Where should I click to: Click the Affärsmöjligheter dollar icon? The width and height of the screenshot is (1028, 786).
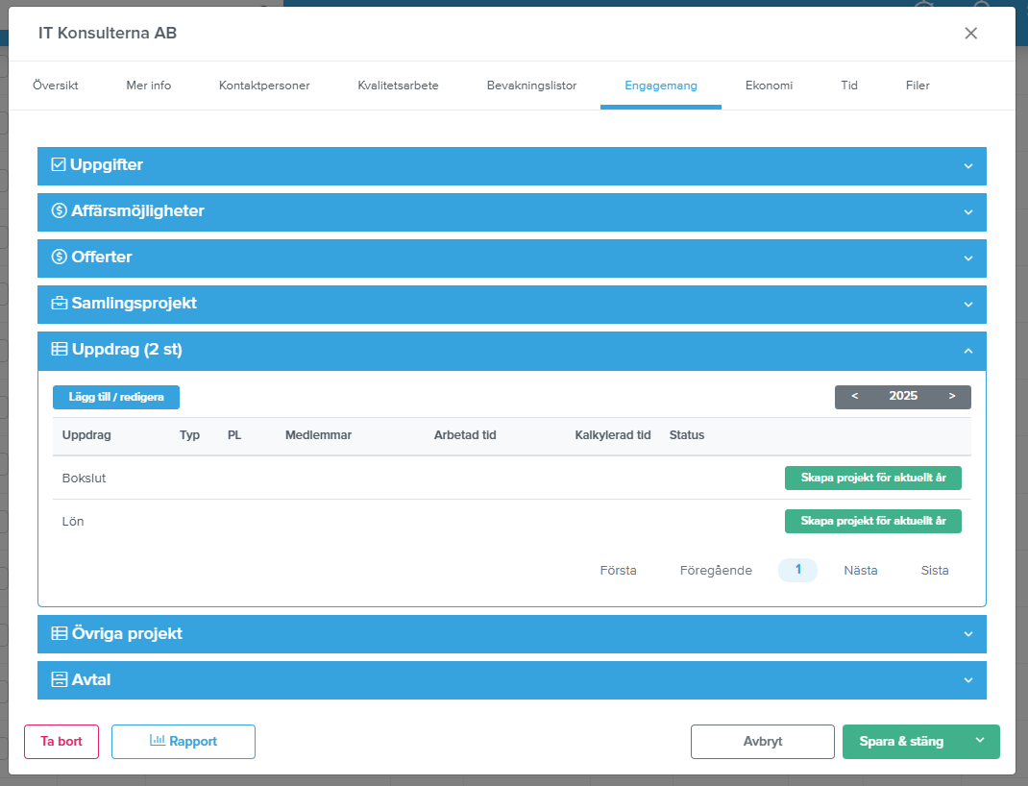tap(60, 211)
